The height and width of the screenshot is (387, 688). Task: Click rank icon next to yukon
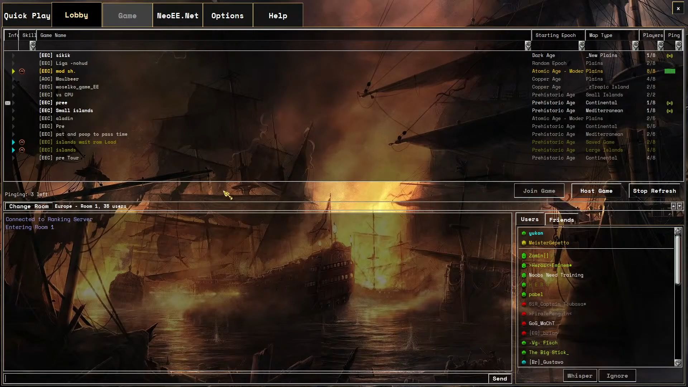click(x=524, y=233)
